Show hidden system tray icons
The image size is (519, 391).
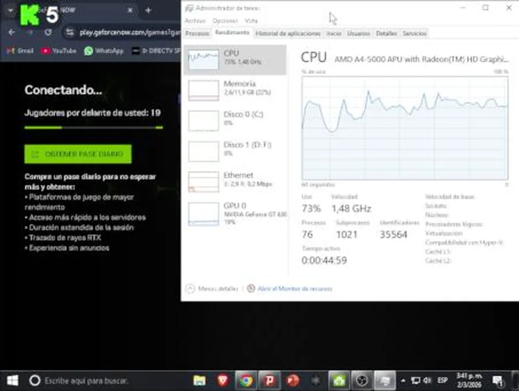pos(403,380)
